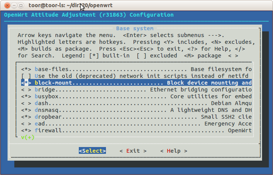This screenshot has width=273, height=175.
Task: Select the dash entry text
Action: [x=41, y=103]
